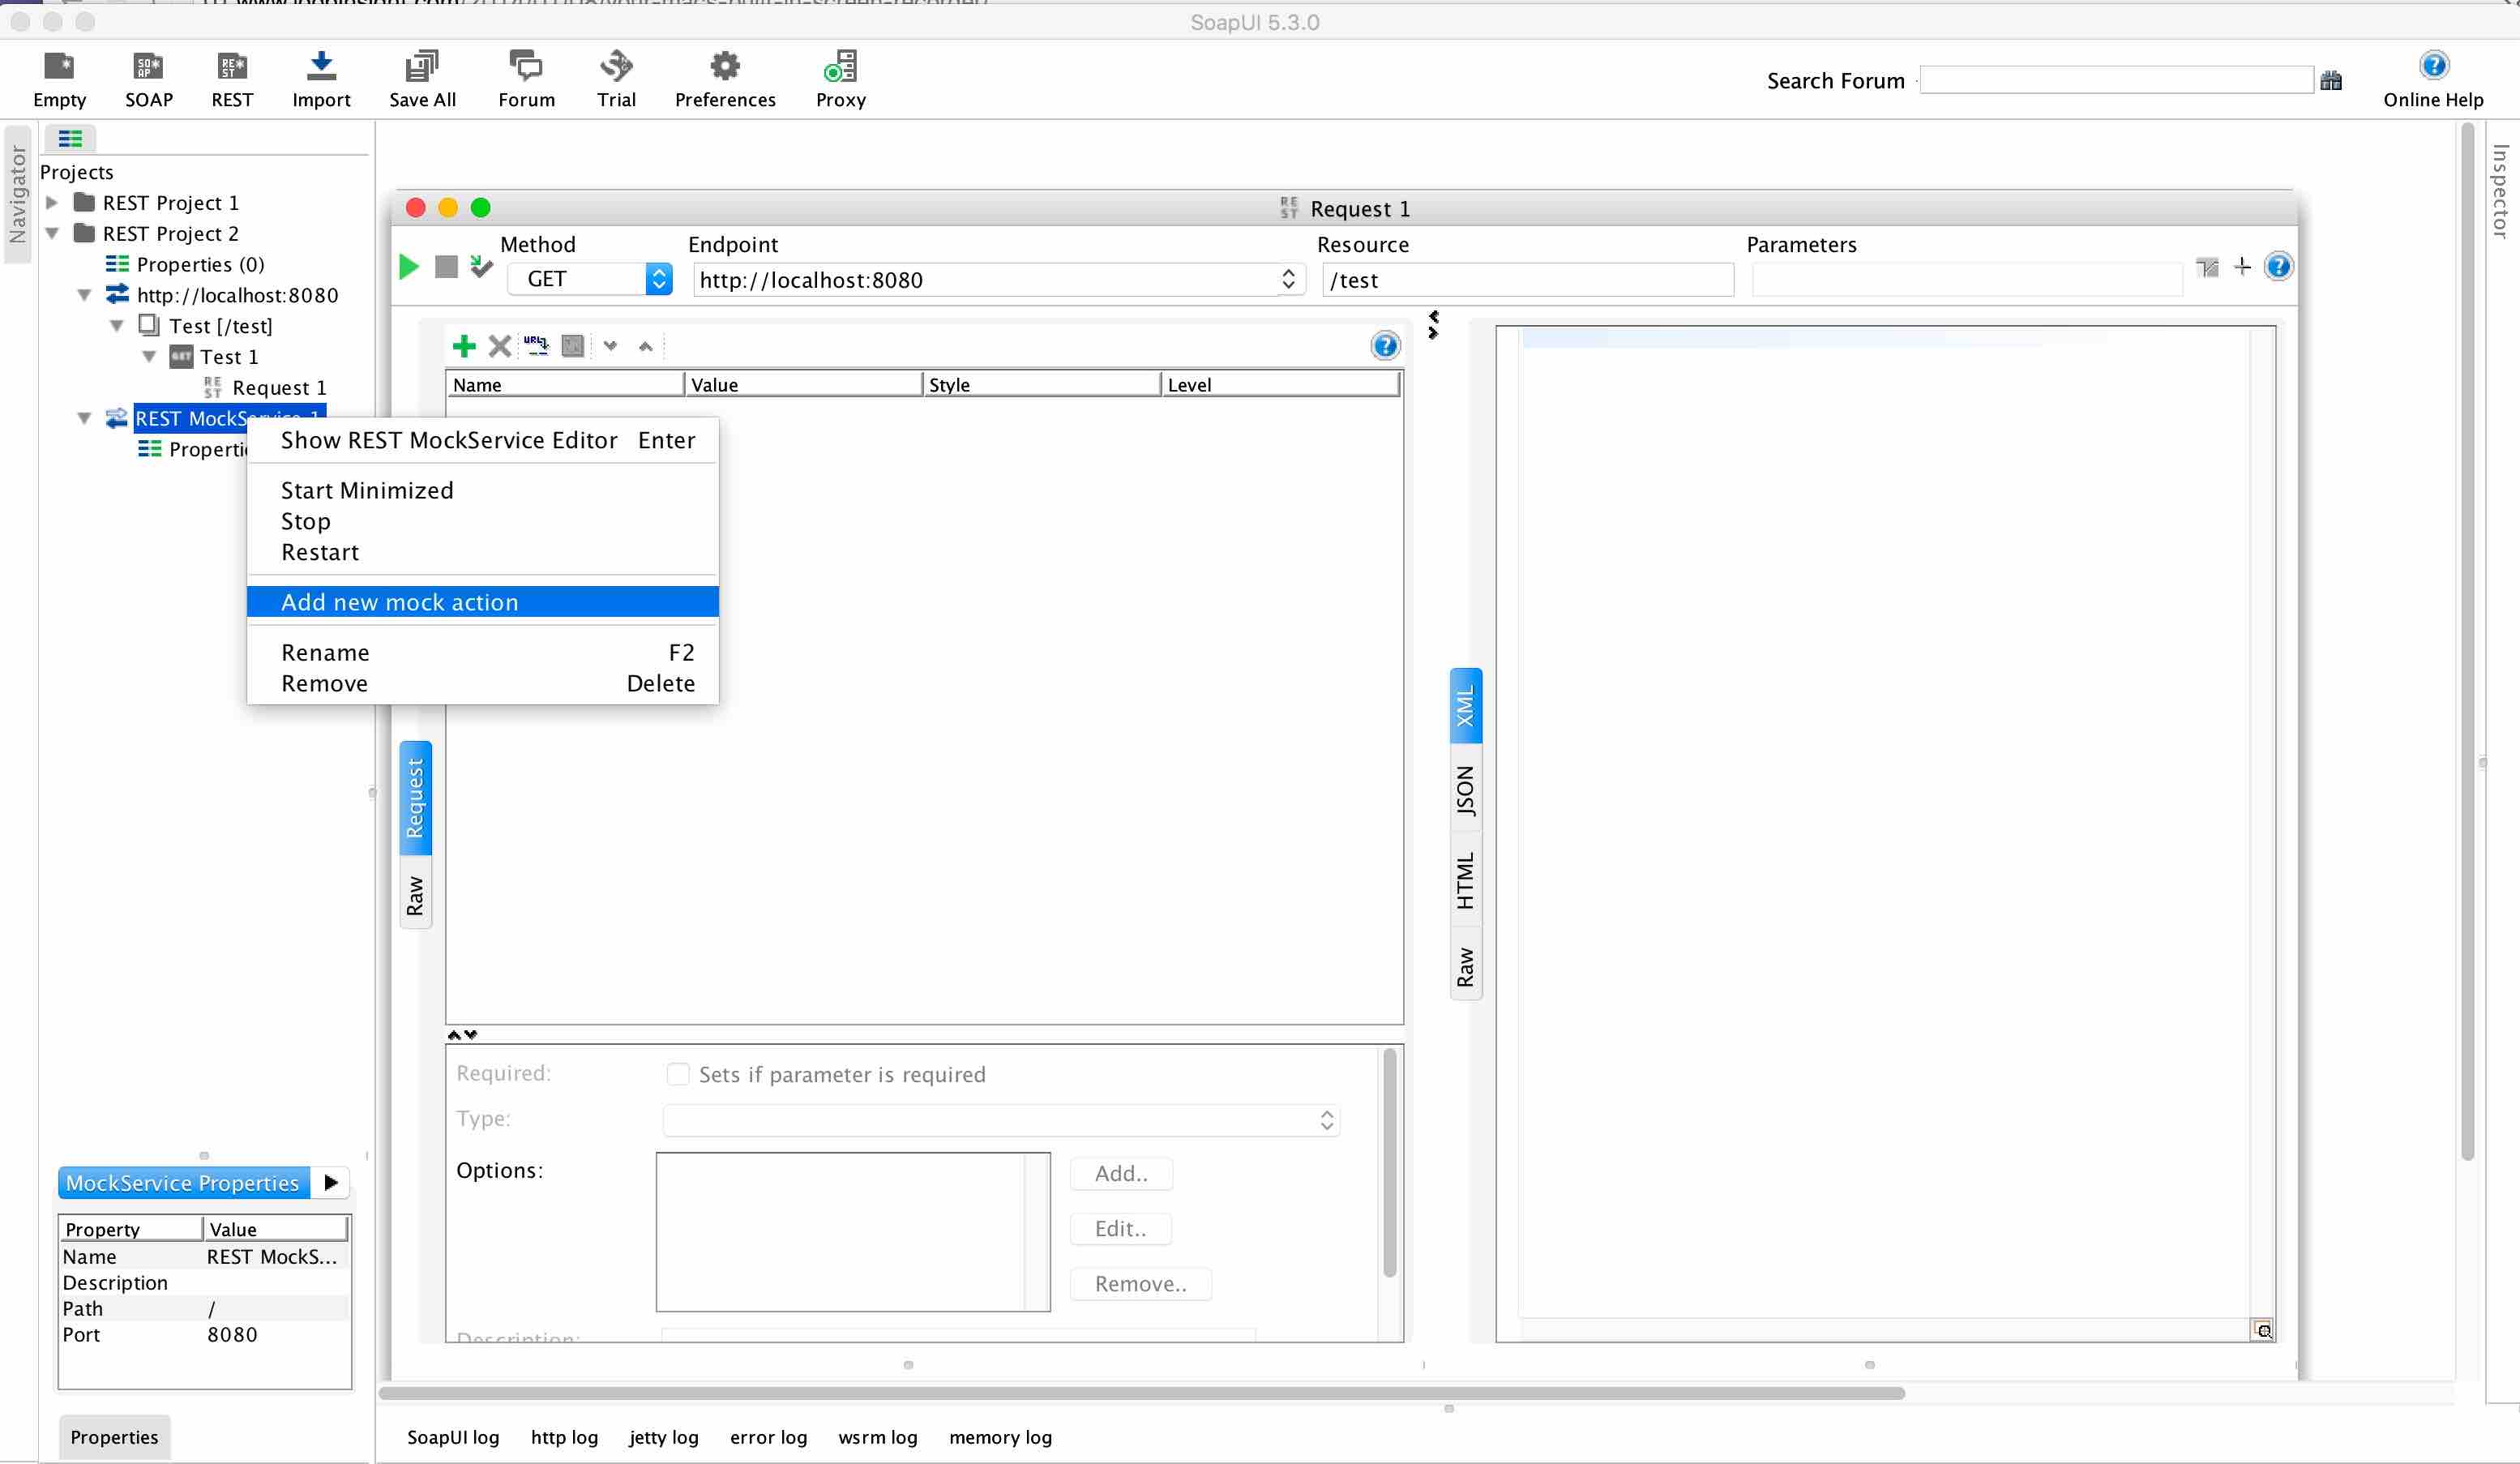Open the Forum toolbar icon
This screenshot has height=1464, width=2520.
coord(526,78)
